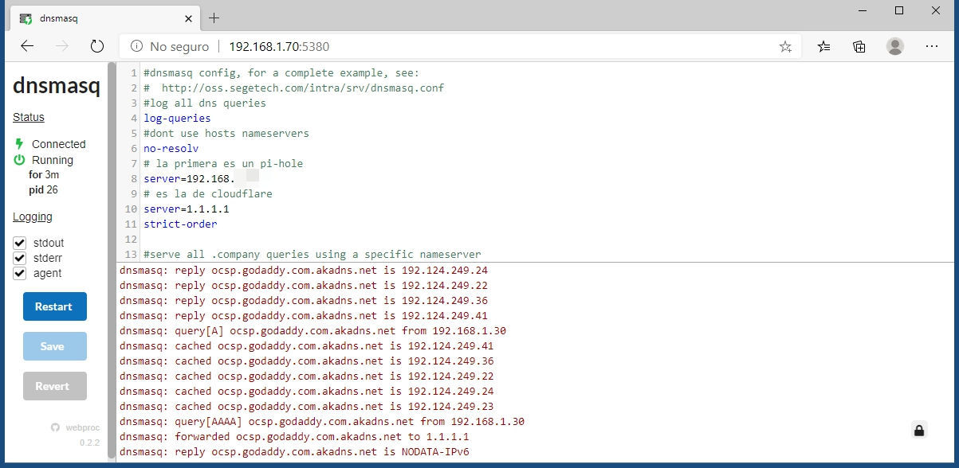Click the sidebar vertical scrollbar

(x=112, y=159)
